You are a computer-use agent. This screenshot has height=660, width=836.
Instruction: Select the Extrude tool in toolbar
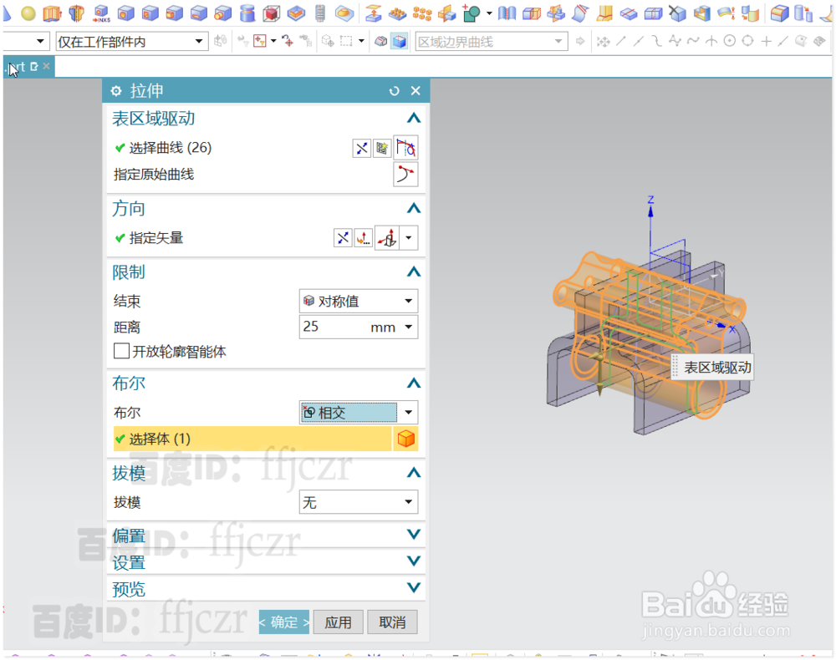[x=52, y=13]
